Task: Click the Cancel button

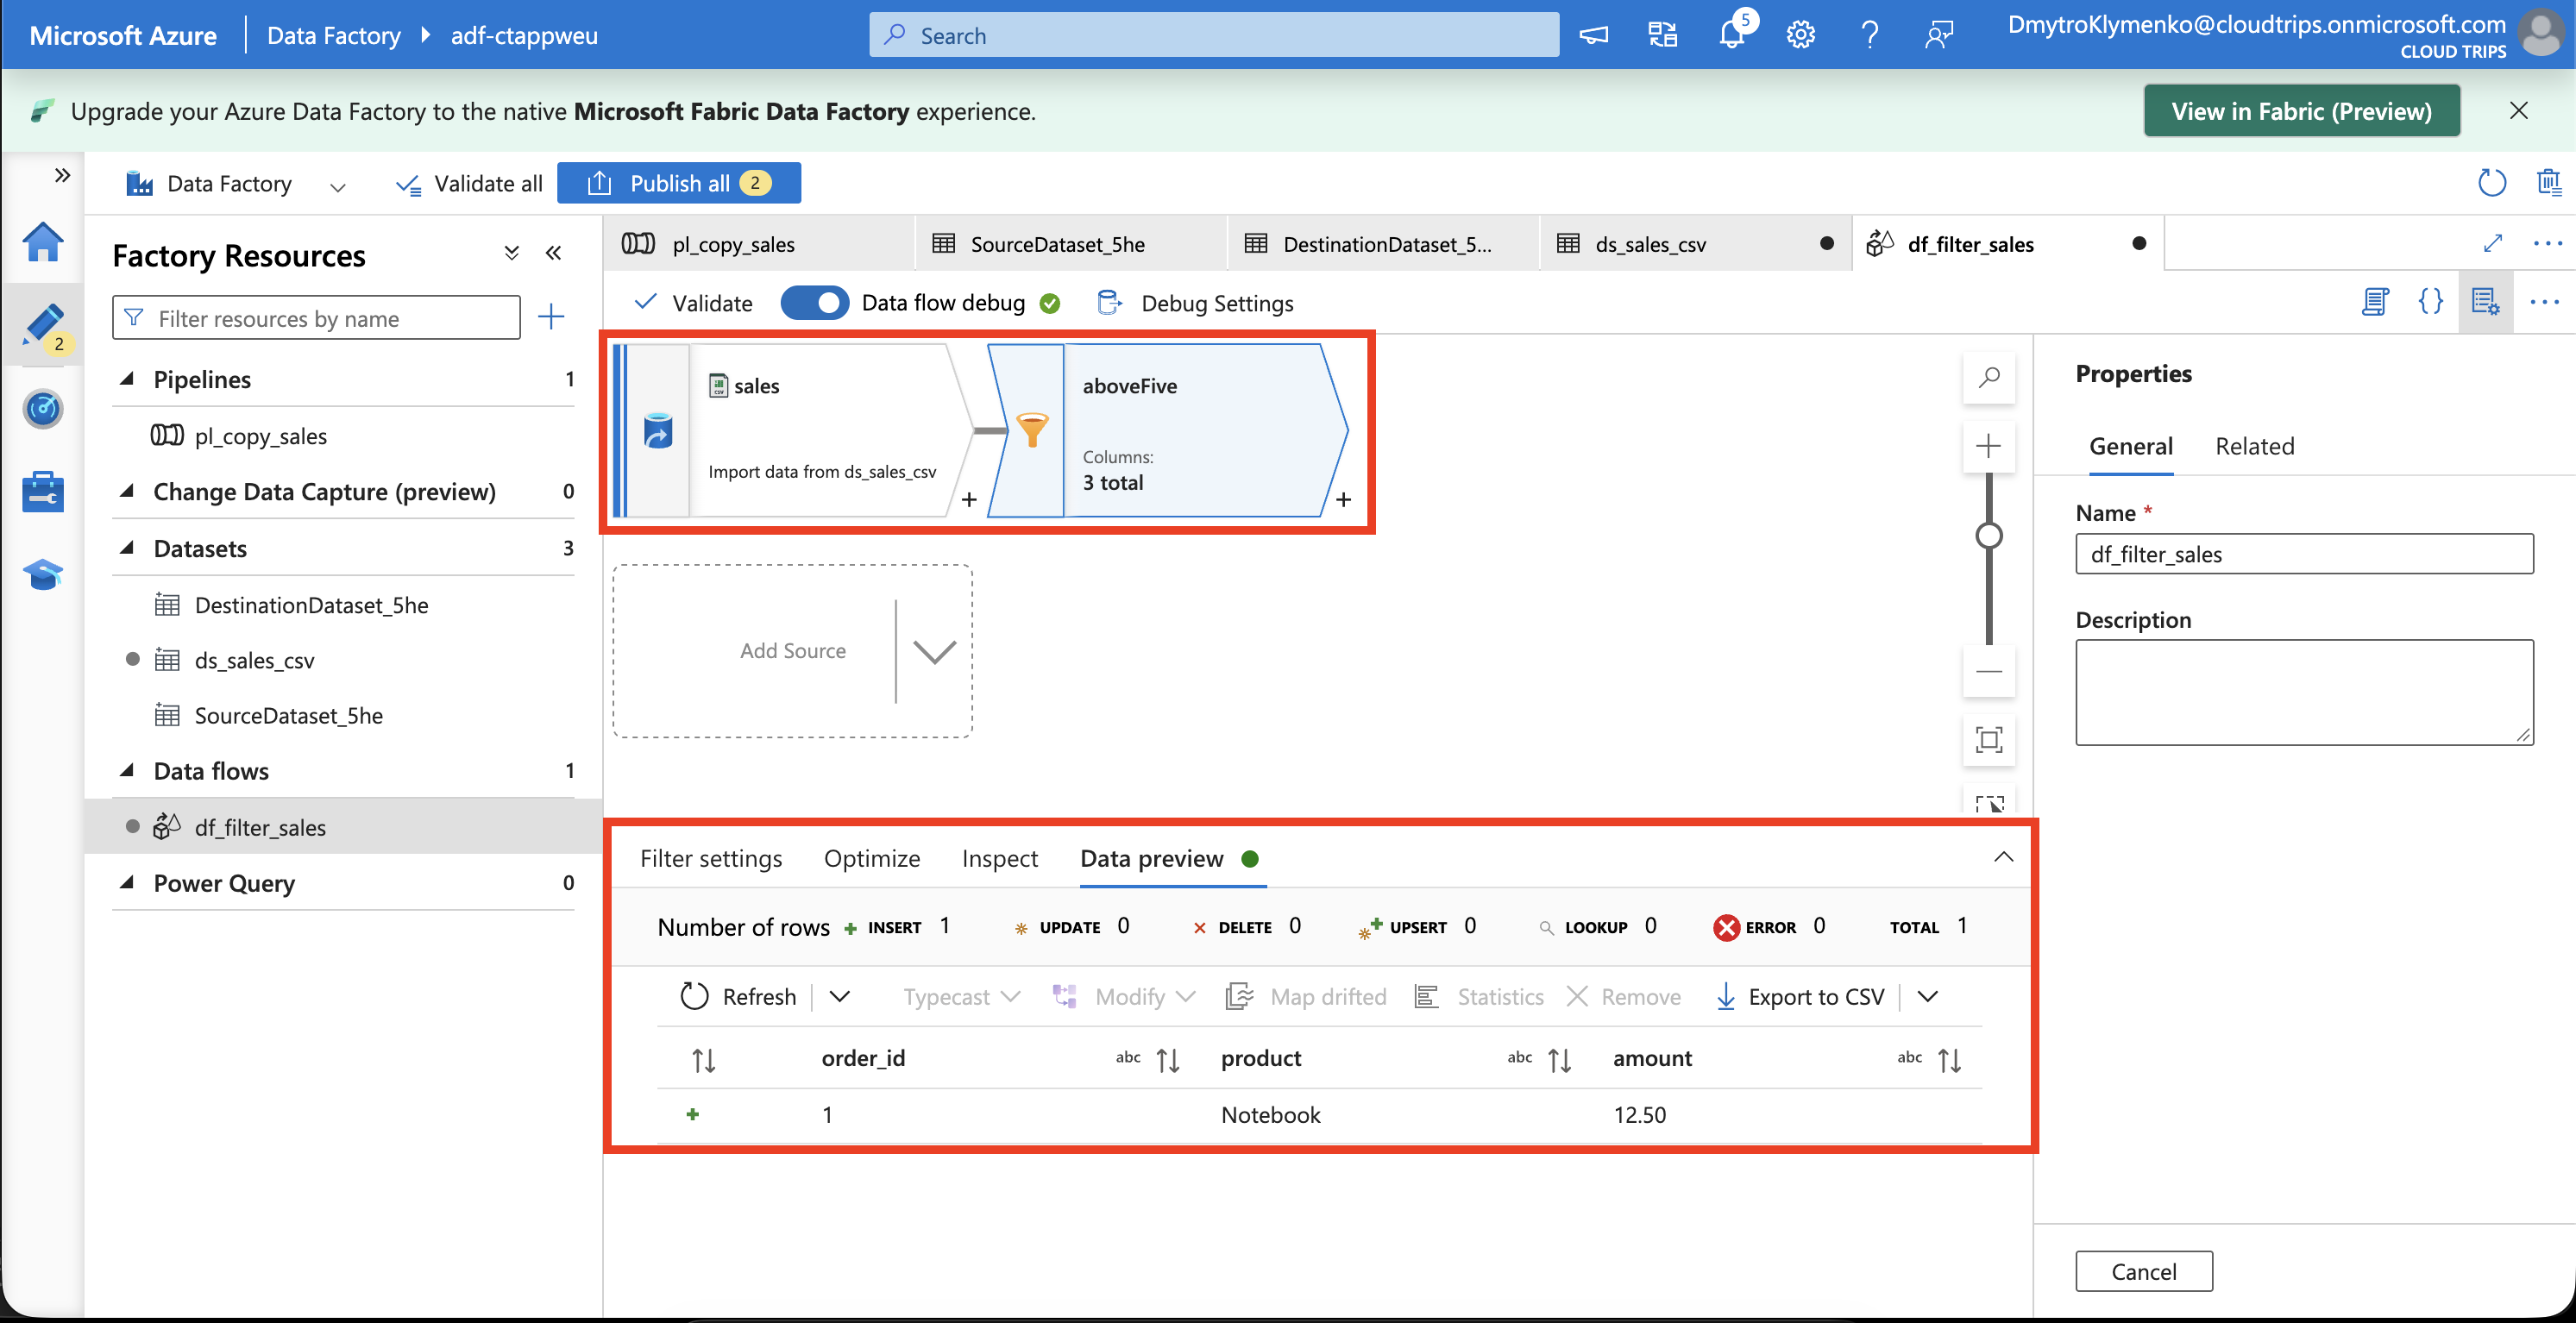Action: (x=2144, y=1271)
